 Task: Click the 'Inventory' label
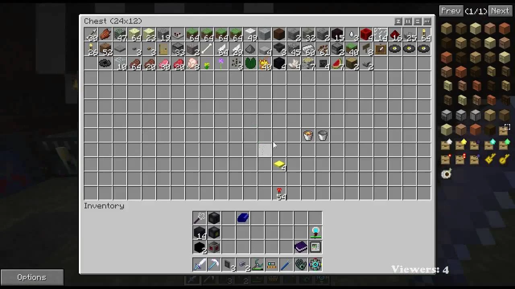pyautogui.click(x=104, y=206)
